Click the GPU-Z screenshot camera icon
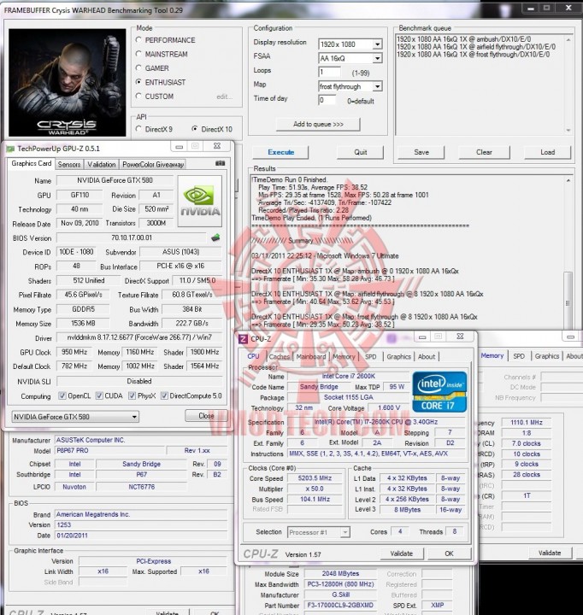Image resolution: width=583 pixels, height=615 pixels. (221, 163)
